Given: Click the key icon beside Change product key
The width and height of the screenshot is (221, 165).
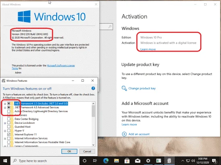Looking at the screenshot, I should pos(124,89).
